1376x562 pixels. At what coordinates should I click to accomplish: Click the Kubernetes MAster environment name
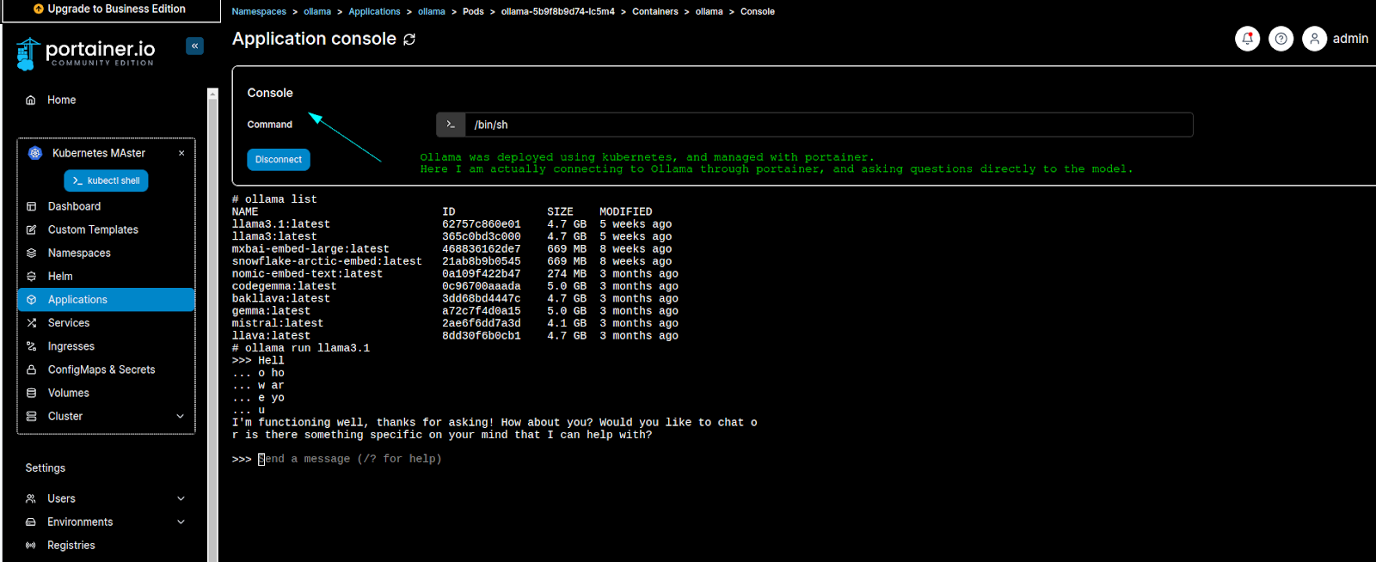[x=99, y=153]
